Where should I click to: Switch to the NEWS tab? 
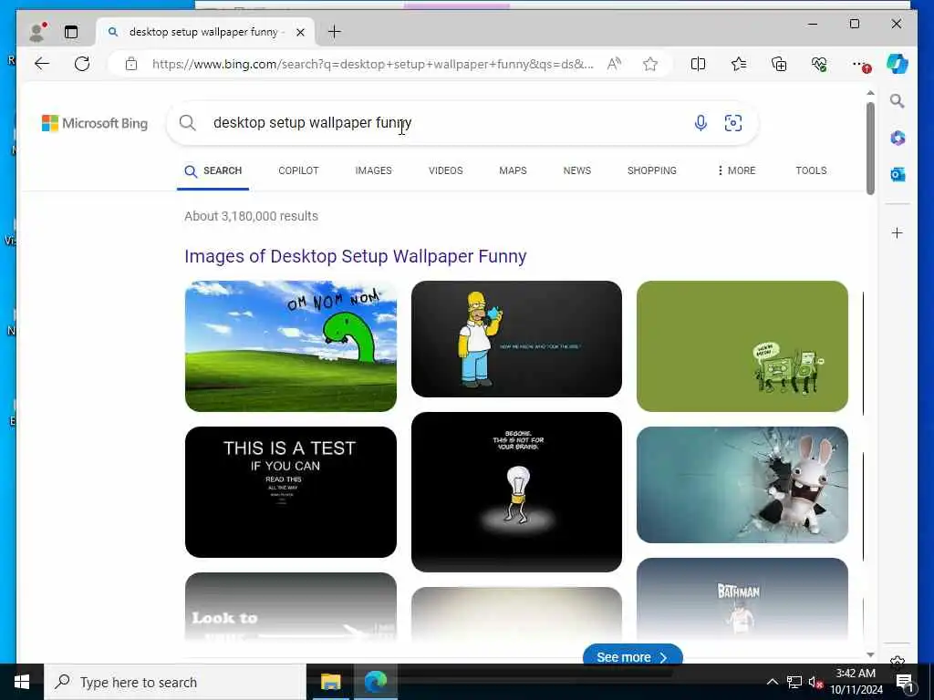point(577,170)
